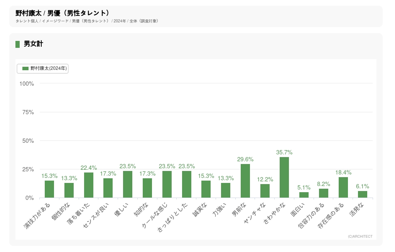Click the さわやかな bar at 35.7%
The width and height of the screenshot is (395, 252).
point(284,178)
